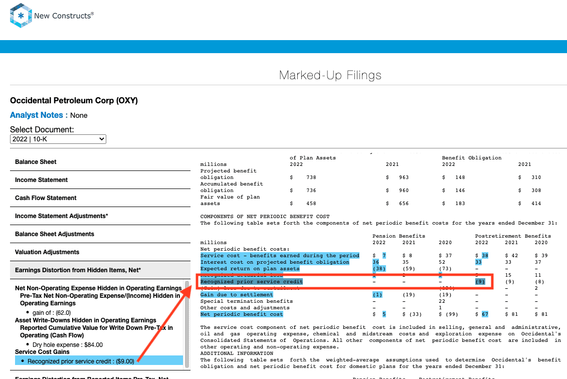This screenshot has width=567, height=379.
Task: Click highlighted 'Gain due to settlement' label
Action: 237,295
